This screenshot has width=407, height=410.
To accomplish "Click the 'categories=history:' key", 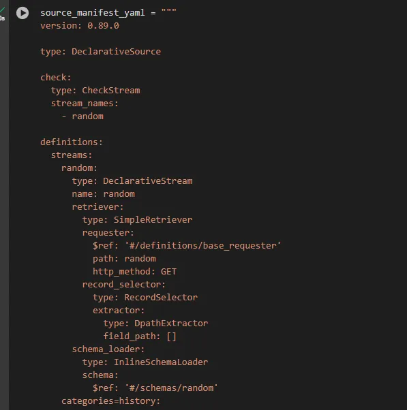I will coord(110,401).
